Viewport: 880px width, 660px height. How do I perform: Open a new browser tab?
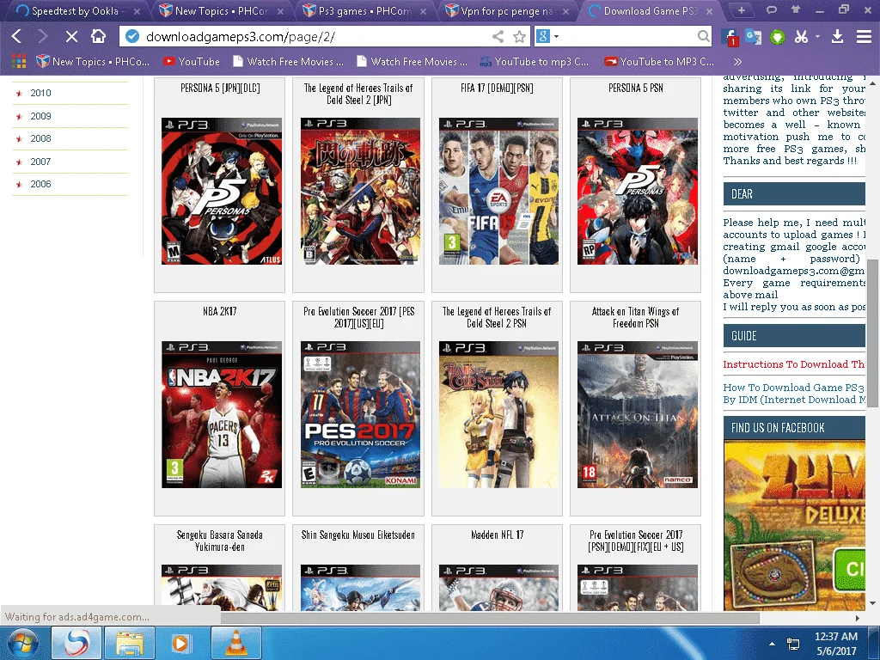tap(742, 10)
